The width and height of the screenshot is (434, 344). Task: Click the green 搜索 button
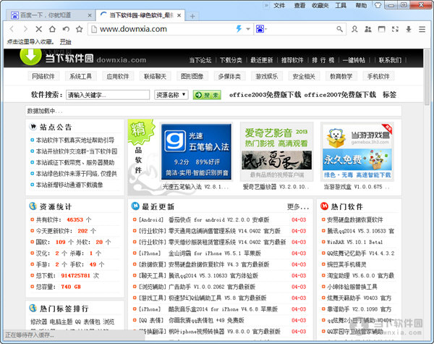tap(207, 95)
